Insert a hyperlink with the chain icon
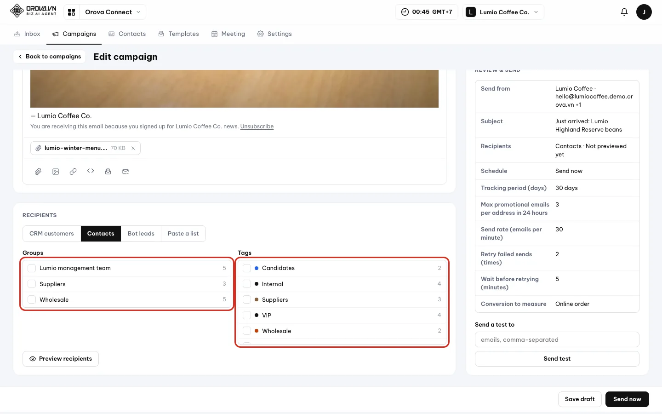The image size is (662, 414). (x=73, y=172)
